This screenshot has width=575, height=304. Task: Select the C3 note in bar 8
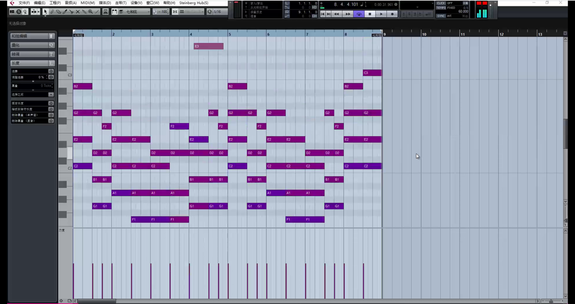coord(372,73)
